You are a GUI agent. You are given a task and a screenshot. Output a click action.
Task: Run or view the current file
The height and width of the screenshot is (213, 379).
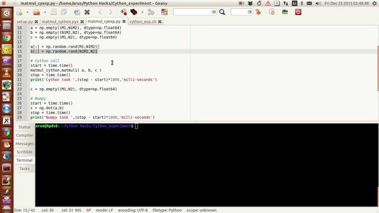(x=151, y=12)
